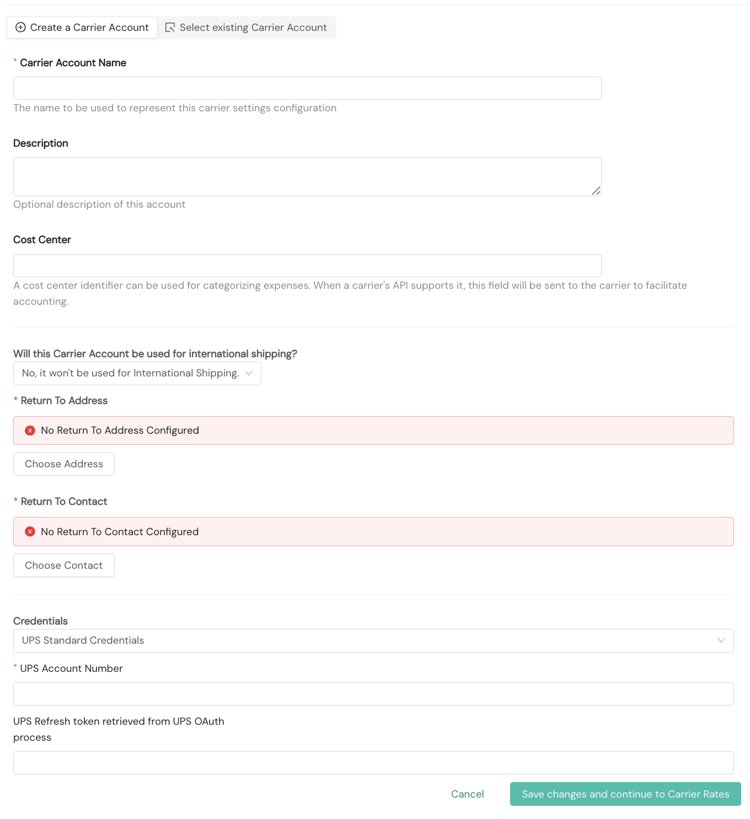The width and height of the screenshot is (750, 819).
Task: Save changes and continue to Carrier Rates
Action: (625, 794)
